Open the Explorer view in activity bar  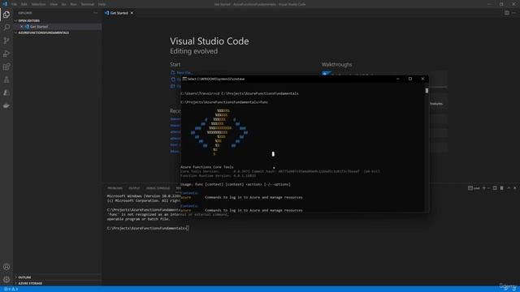6,15
